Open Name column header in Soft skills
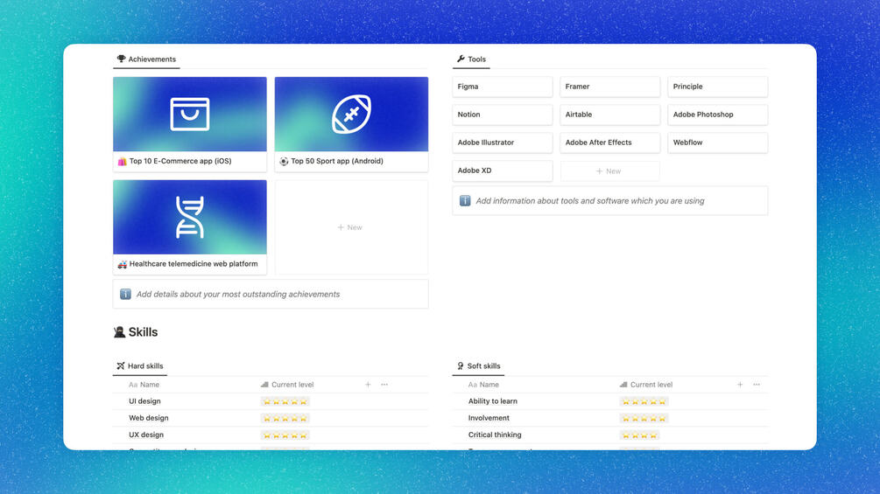The height and width of the screenshot is (494, 880). (x=483, y=385)
